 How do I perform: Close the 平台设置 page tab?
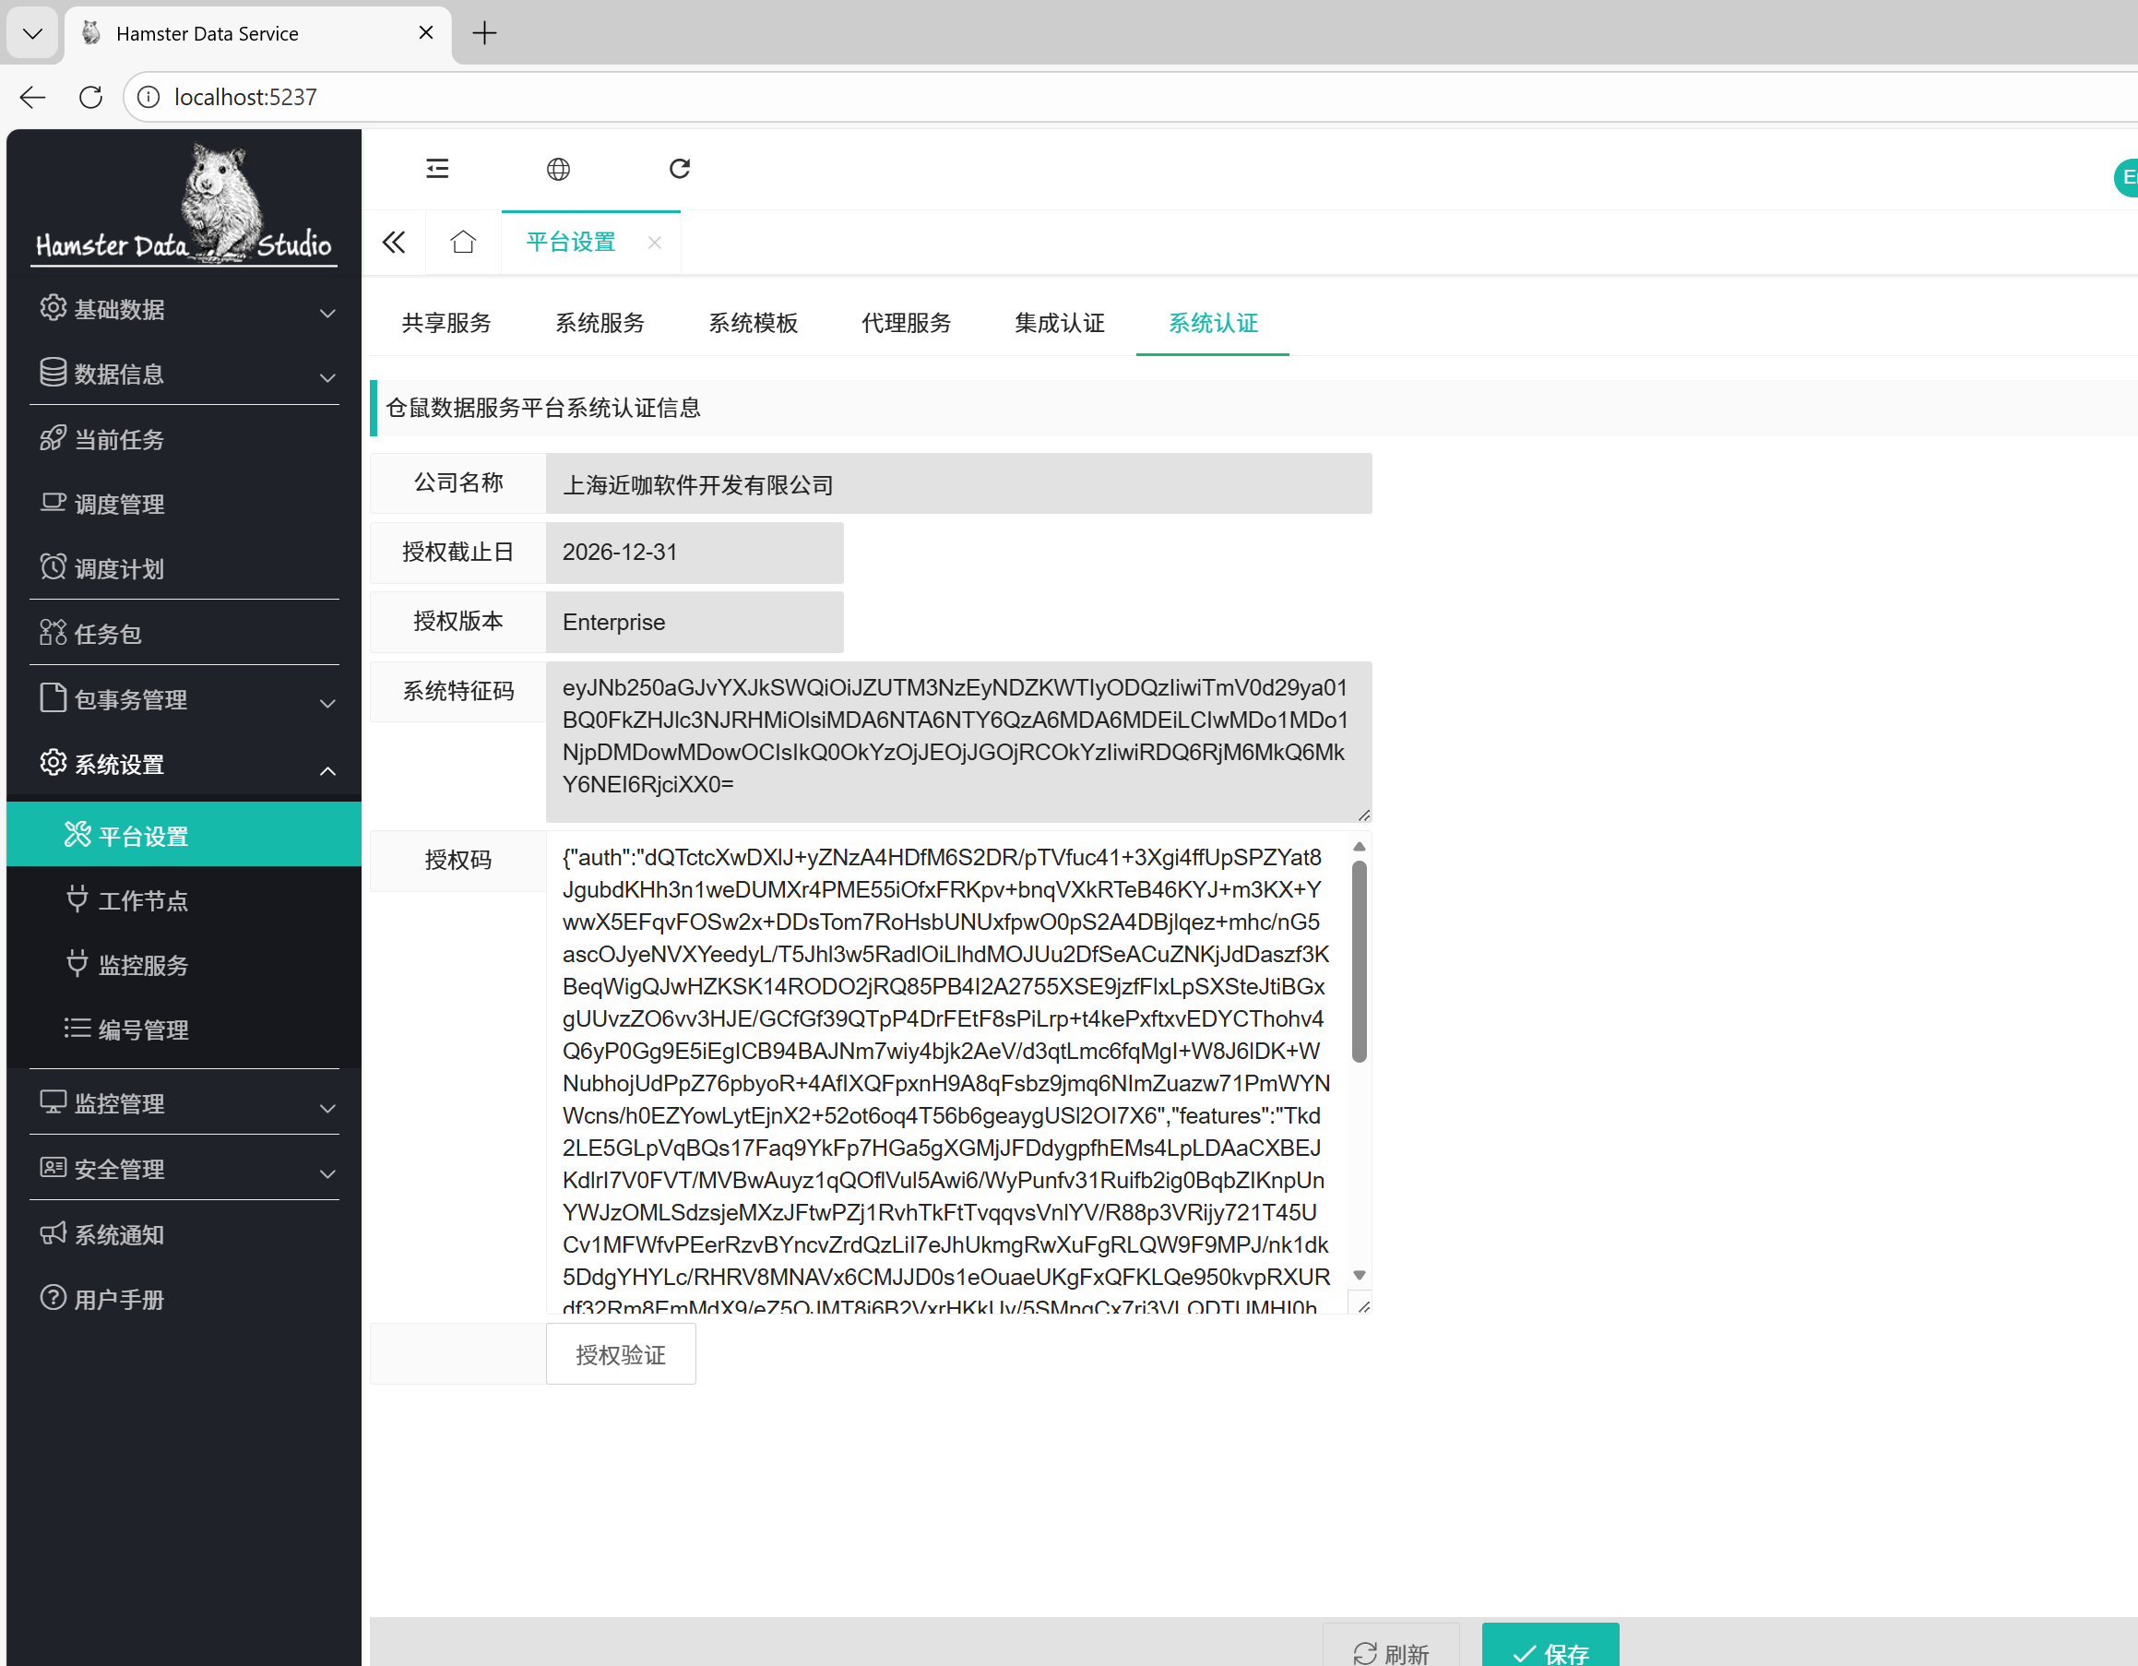pos(655,243)
